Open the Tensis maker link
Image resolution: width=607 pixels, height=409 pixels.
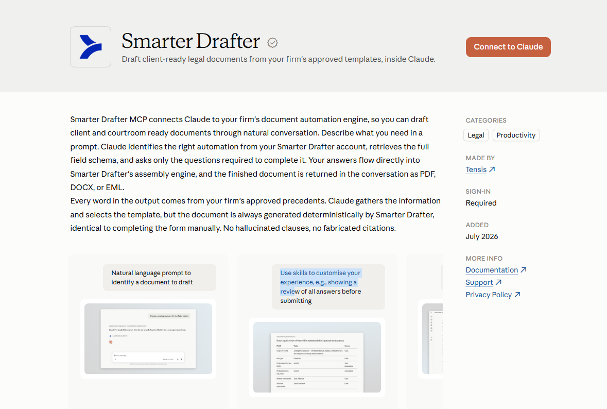476,169
